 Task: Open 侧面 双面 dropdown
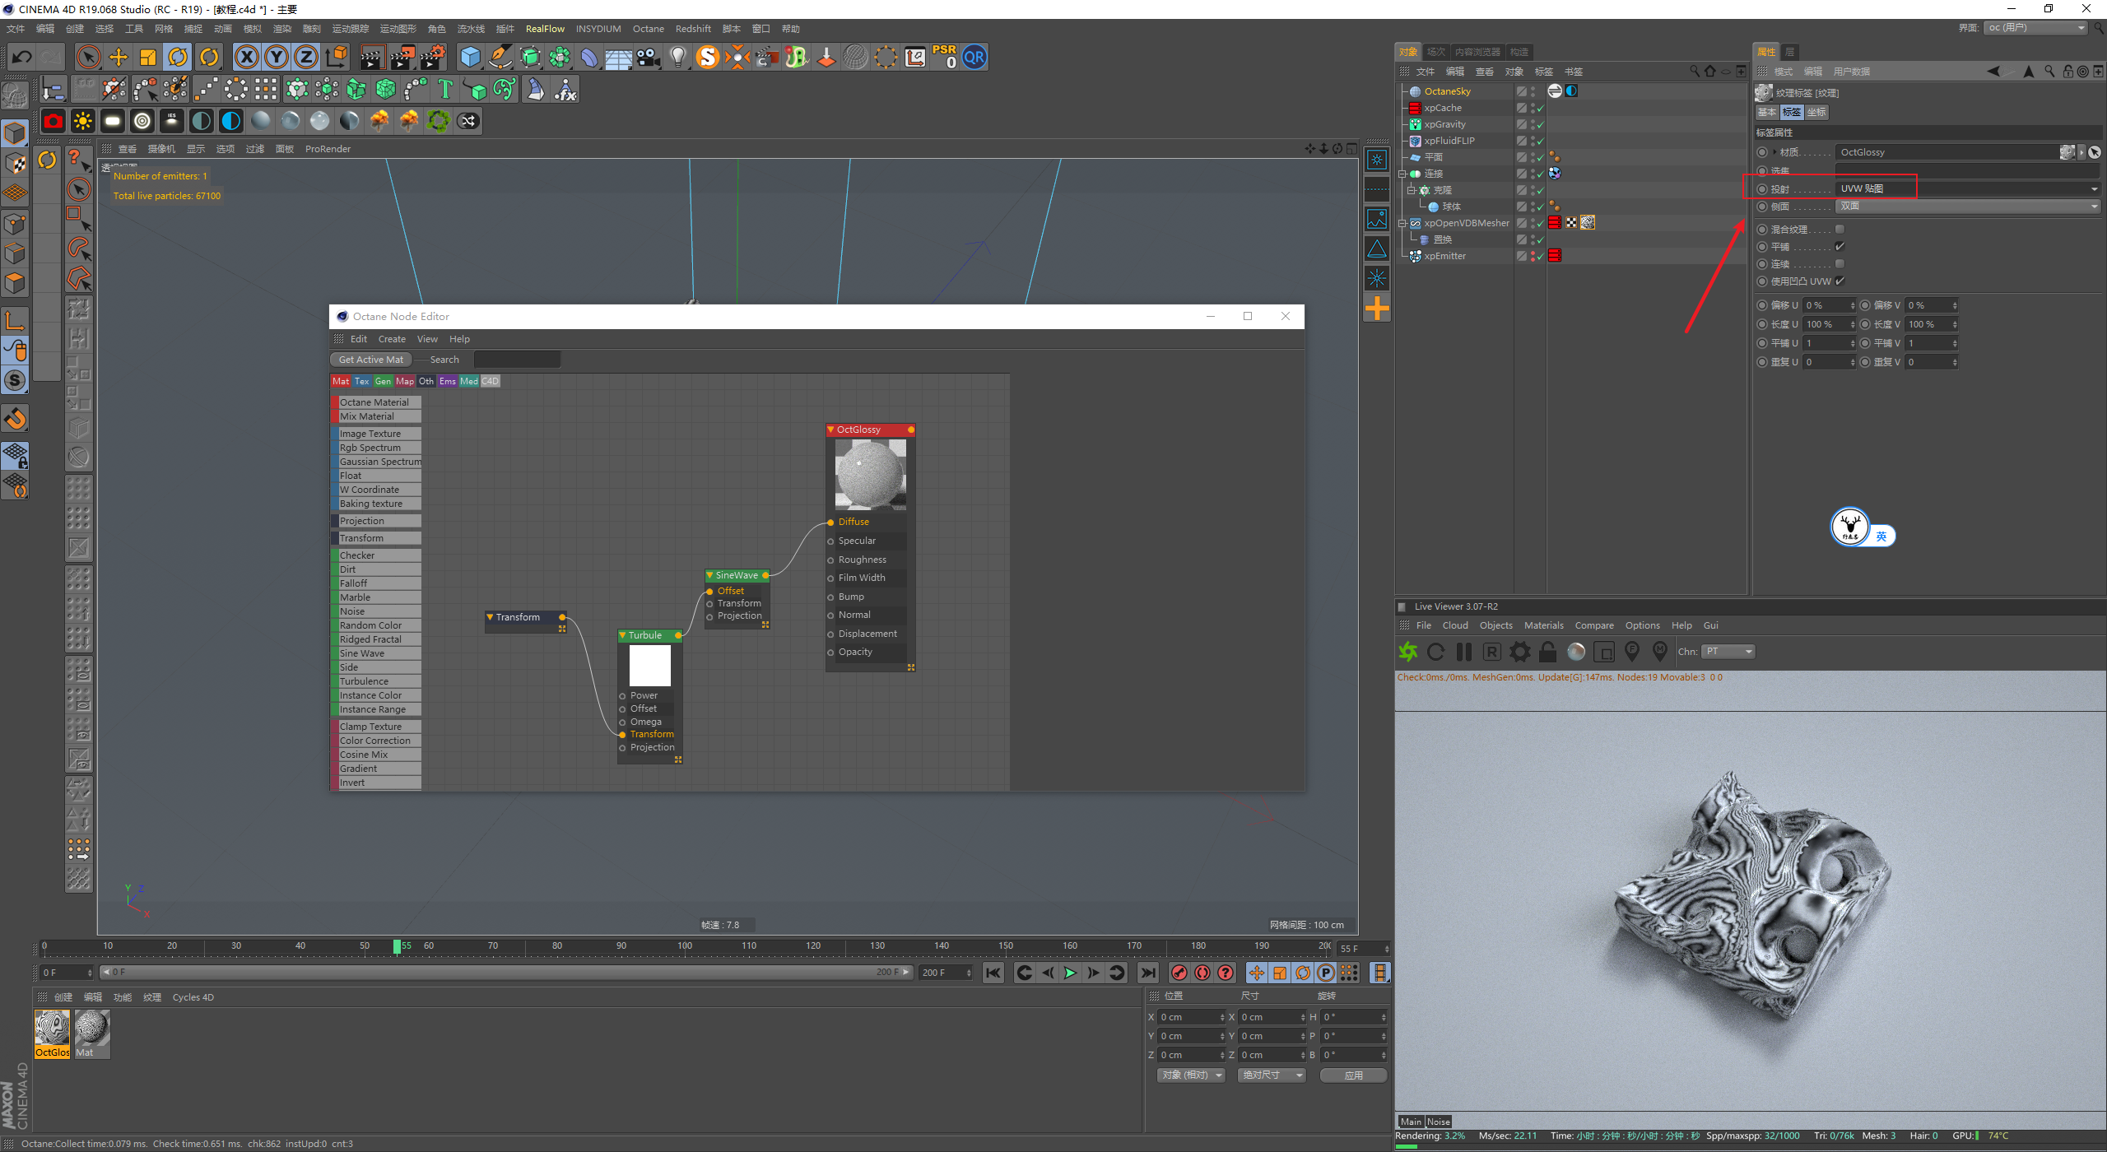point(1968,206)
